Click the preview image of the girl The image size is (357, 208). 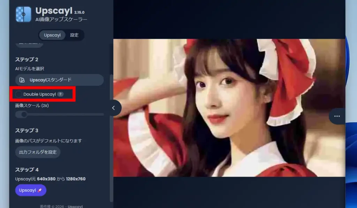point(229,108)
